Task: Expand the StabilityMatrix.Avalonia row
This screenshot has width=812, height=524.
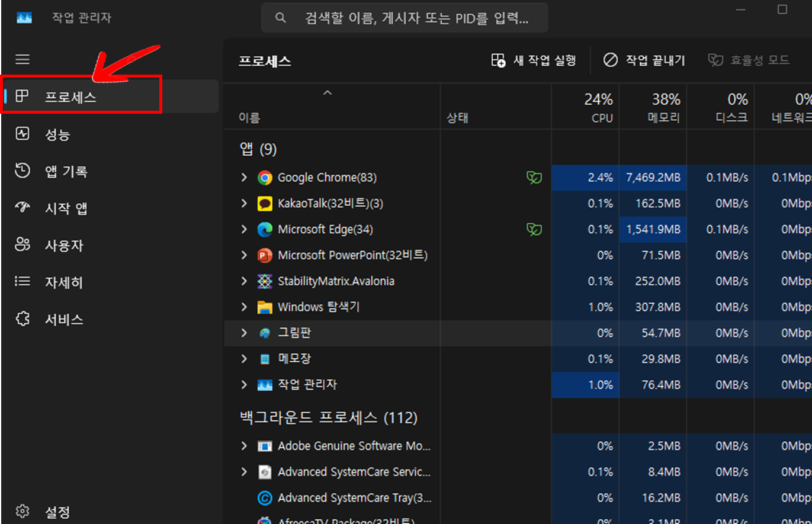Action: pyautogui.click(x=244, y=281)
